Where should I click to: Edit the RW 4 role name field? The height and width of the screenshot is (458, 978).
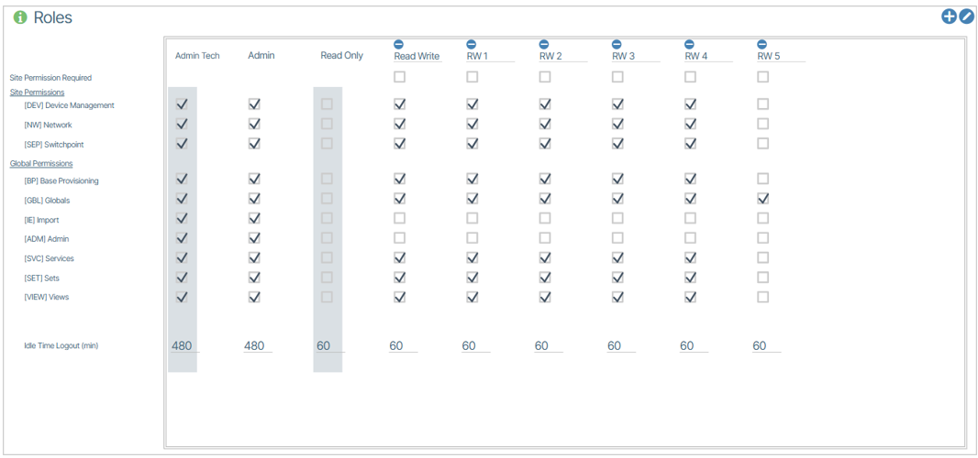(x=707, y=56)
